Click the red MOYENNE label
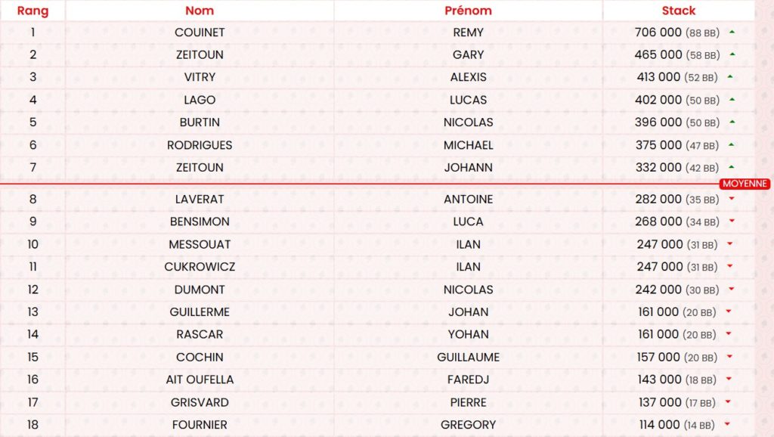 click(x=745, y=184)
